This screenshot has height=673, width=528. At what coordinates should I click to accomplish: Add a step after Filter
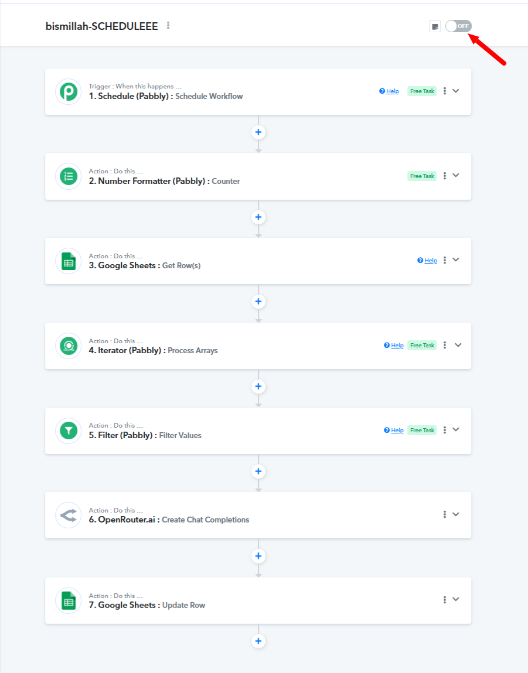(x=258, y=472)
